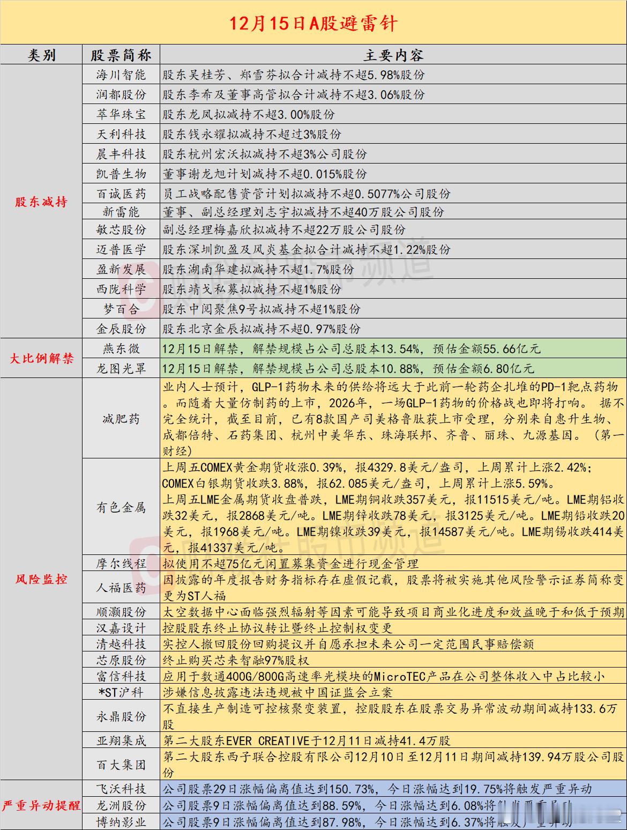This screenshot has width=627, height=830.
Task: Select stock name '博纳影业'
Action: pyautogui.click(x=121, y=821)
